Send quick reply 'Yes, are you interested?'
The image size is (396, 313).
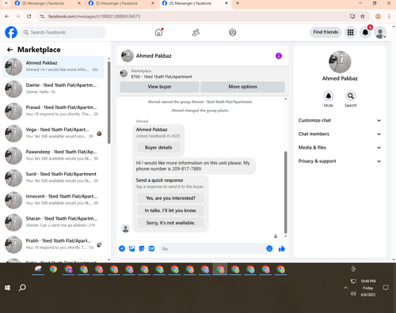tap(170, 198)
